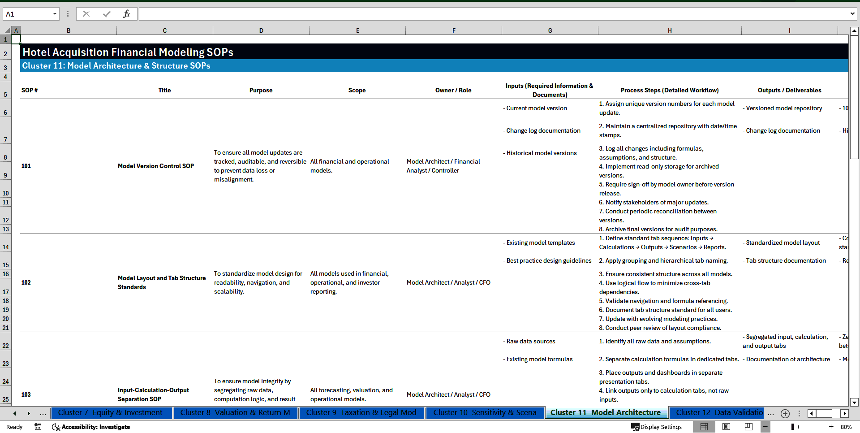
Task: Zoom in using the plus icon
Action: (x=832, y=427)
